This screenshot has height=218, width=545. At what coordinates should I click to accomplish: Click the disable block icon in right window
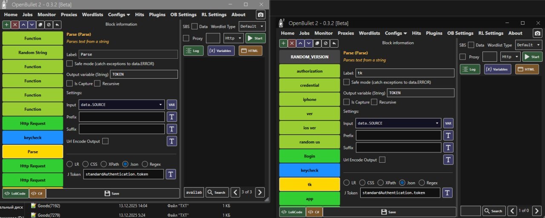326,43
